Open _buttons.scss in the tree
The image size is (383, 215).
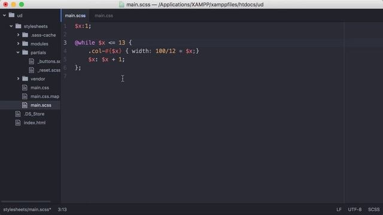pyautogui.click(x=49, y=62)
